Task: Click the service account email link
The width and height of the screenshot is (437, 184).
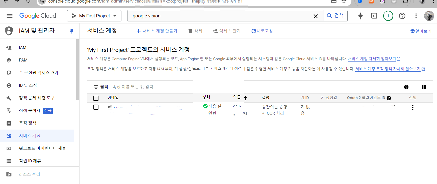Action: pyautogui.click(x=148, y=107)
